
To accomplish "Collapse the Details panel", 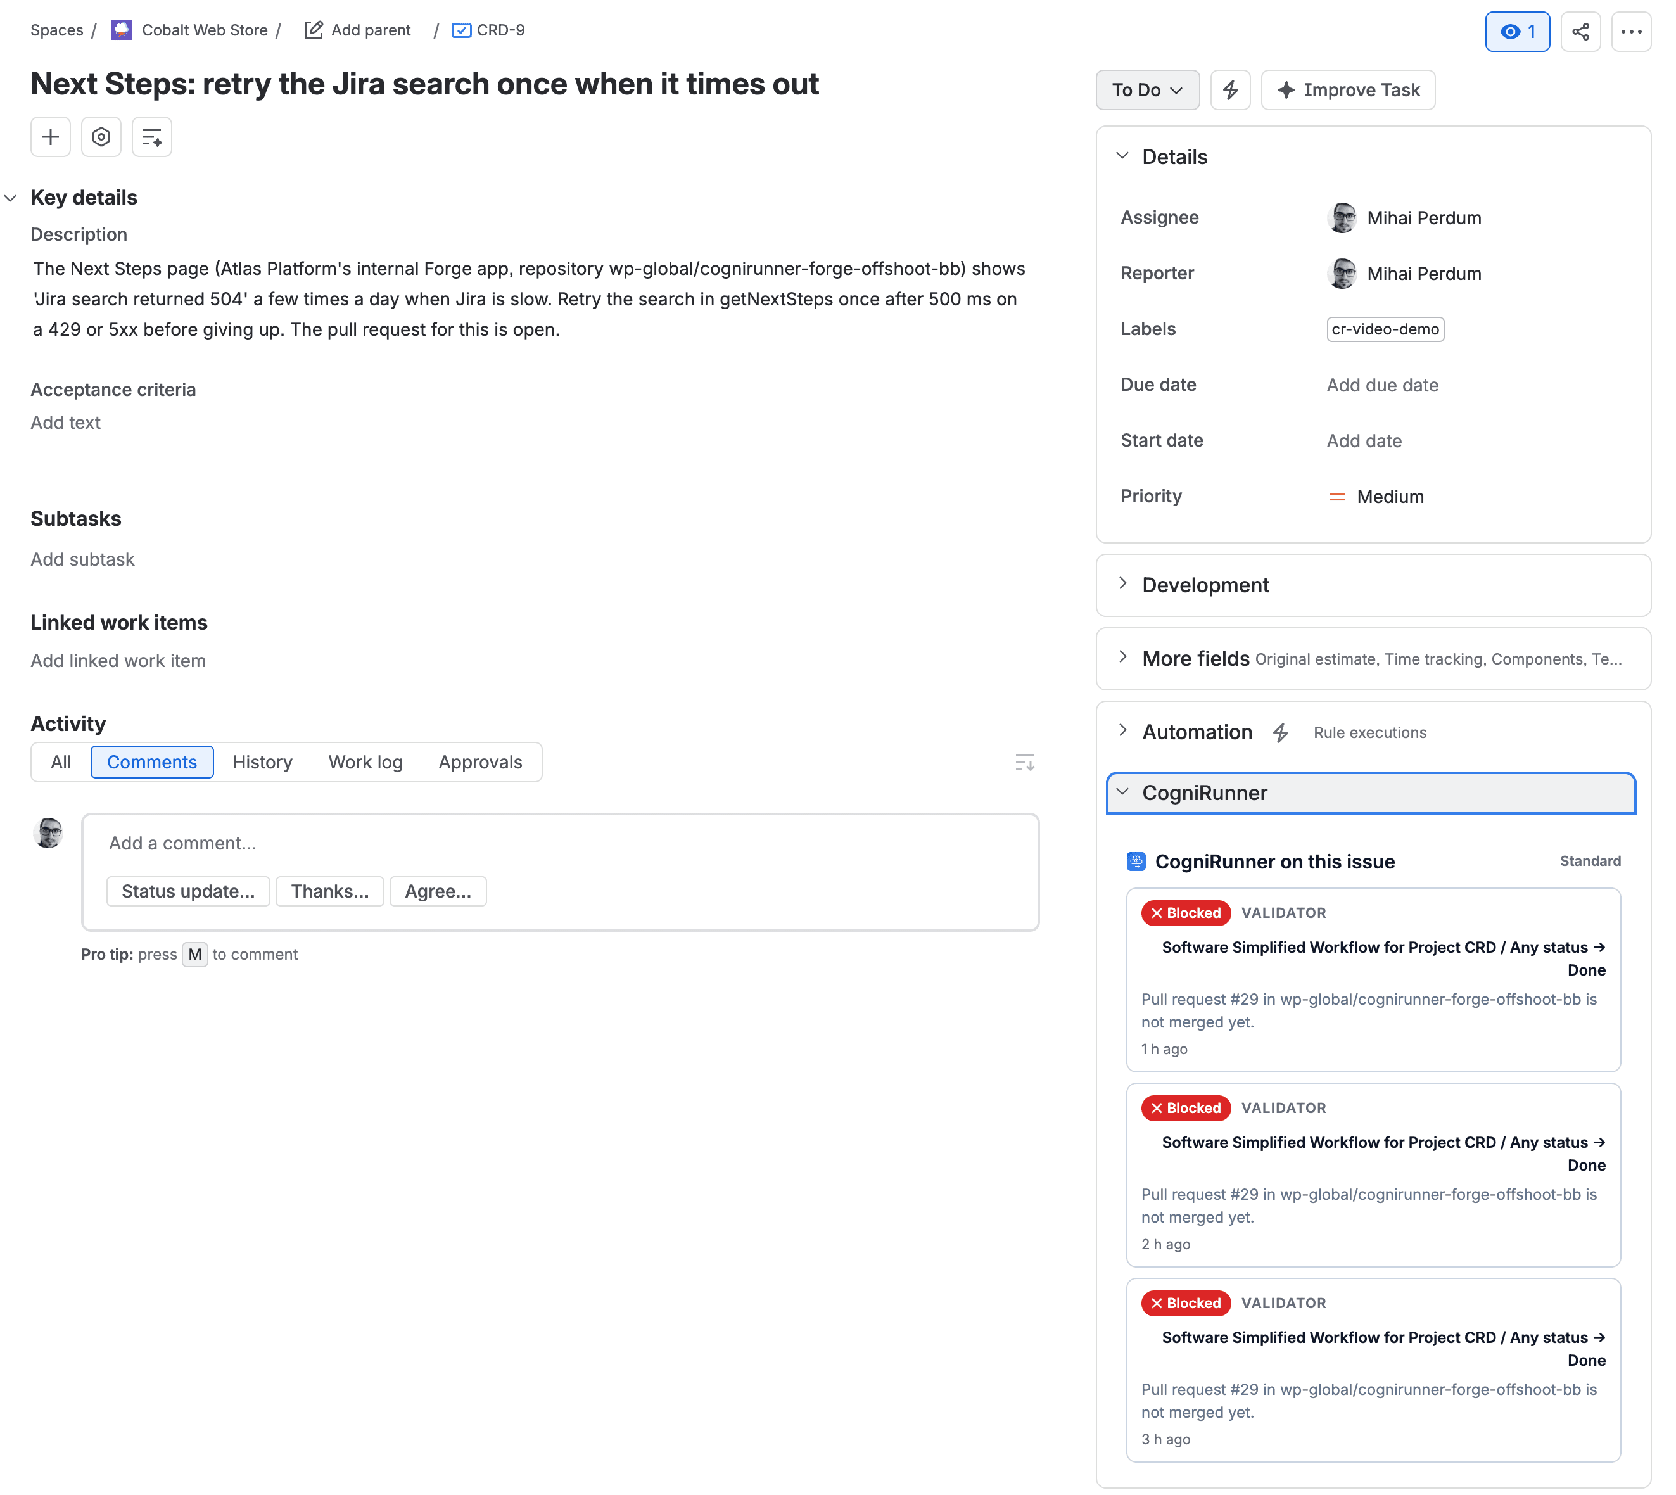I will click(x=1122, y=156).
